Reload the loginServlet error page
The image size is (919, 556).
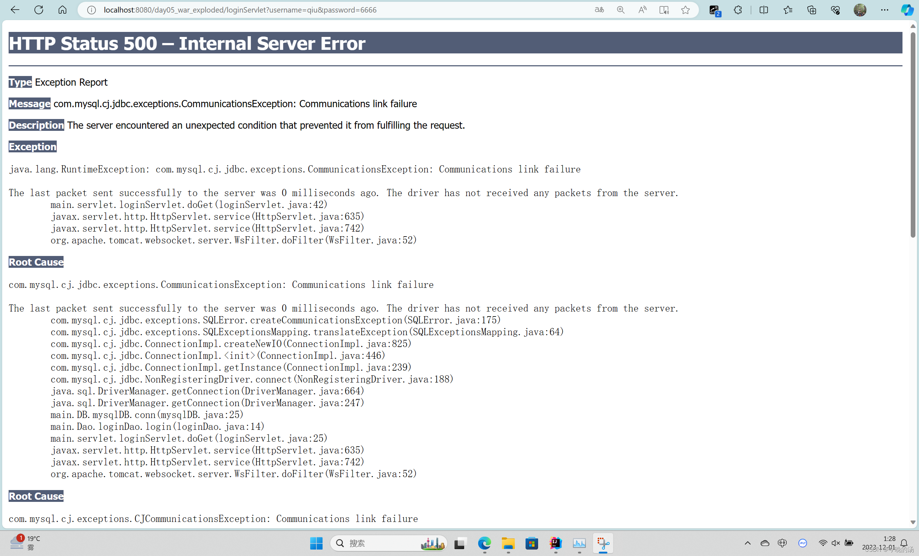(38, 10)
